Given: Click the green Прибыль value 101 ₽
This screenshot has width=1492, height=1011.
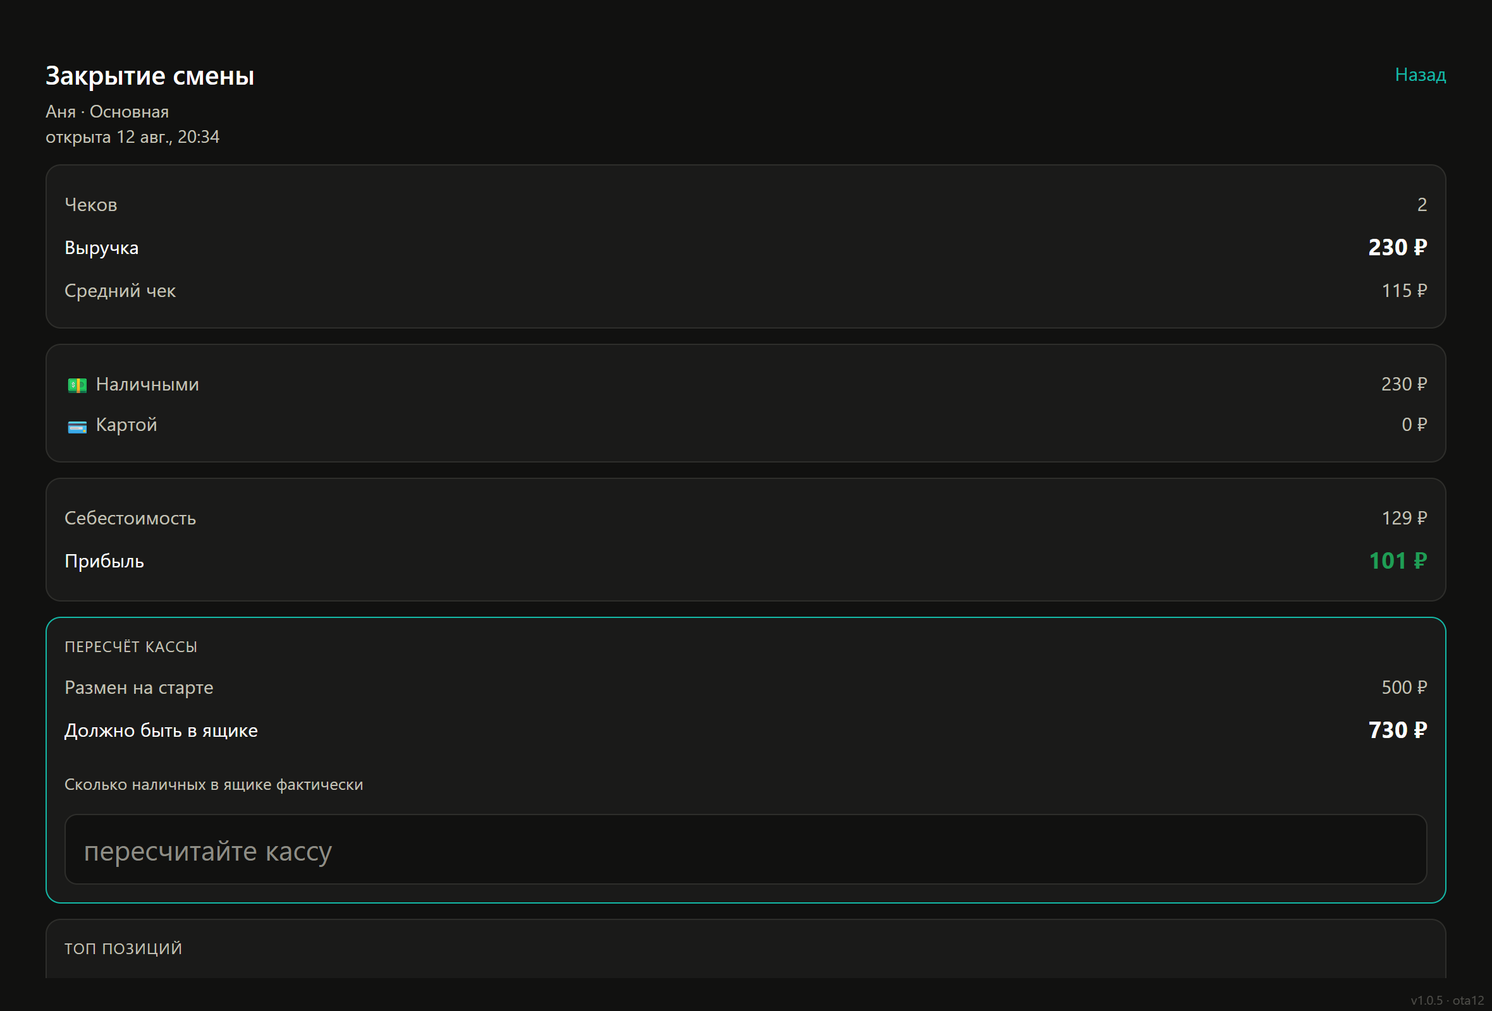Looking at the screenshot, I should (1398, 561).
